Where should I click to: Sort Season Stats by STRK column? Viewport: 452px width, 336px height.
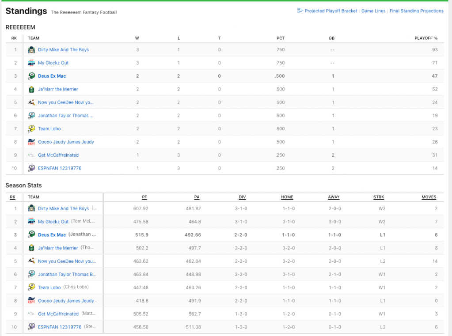(379, 197)
